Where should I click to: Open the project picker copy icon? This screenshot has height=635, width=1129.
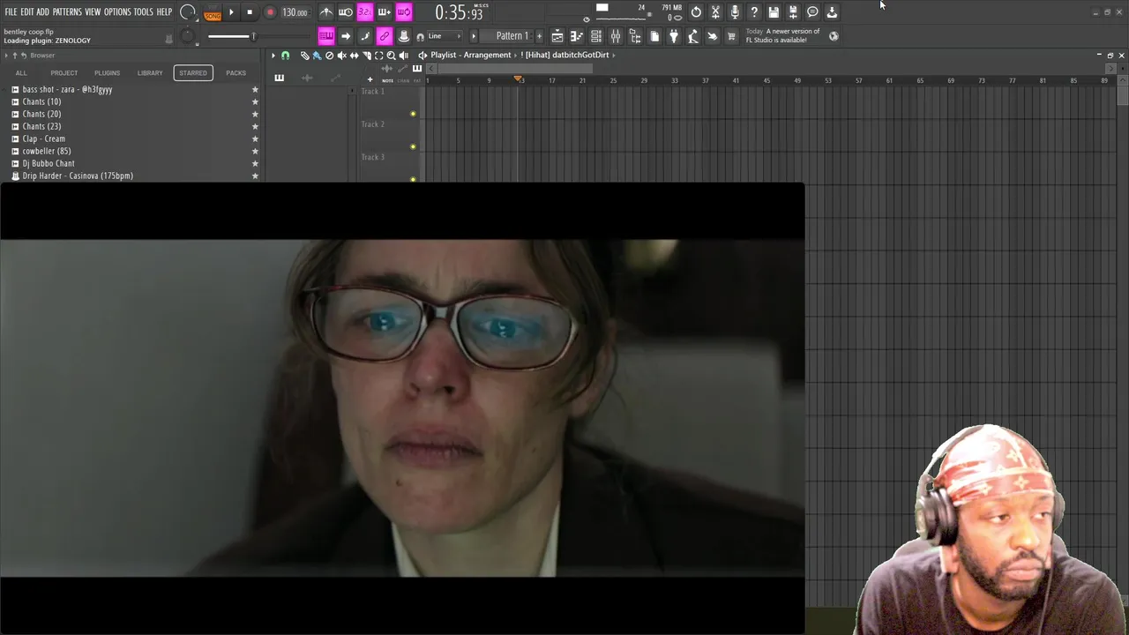[654, 36]
